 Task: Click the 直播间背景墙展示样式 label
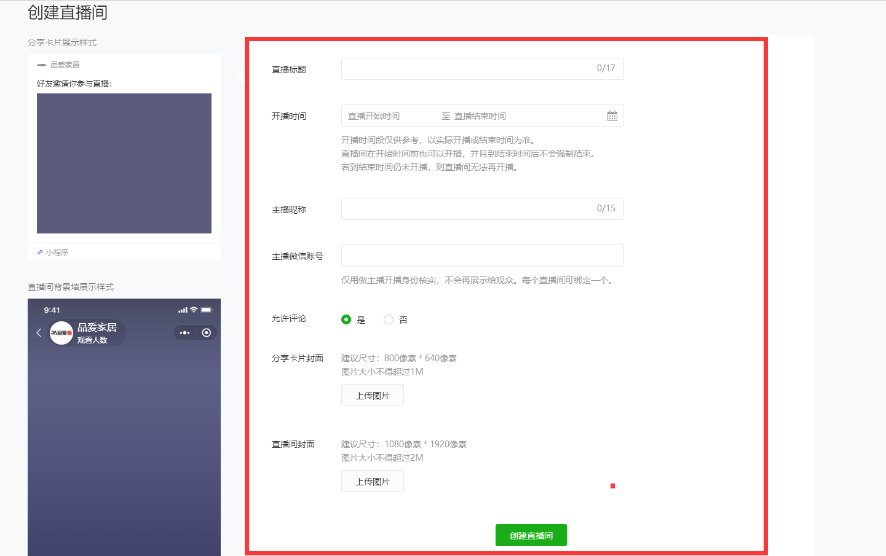coord(71,287)
